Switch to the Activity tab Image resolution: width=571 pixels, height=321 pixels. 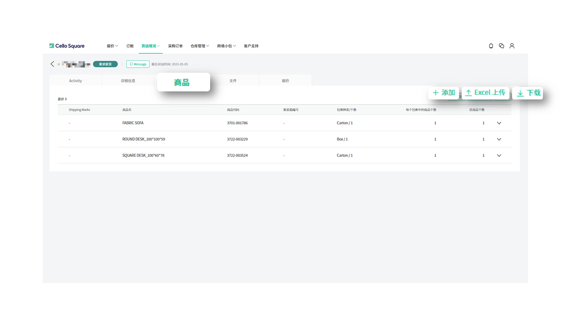(75, 81)
